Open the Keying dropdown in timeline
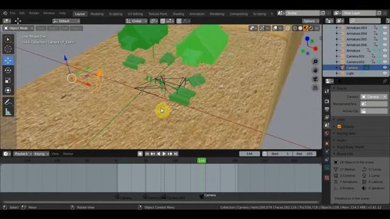Screen dimensions: 390x219 coord(41,154)
